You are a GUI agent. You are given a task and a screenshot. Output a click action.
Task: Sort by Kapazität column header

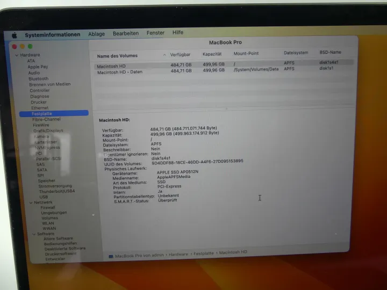click(x=212, y=54)
